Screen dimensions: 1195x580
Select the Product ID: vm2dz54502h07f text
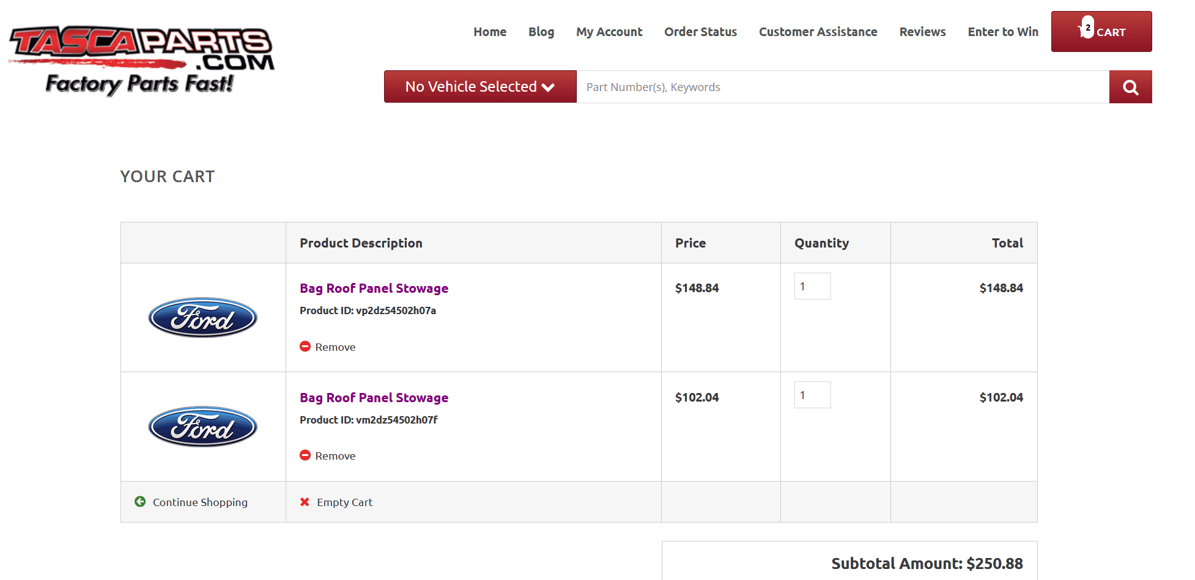click(x=368, y=420)
